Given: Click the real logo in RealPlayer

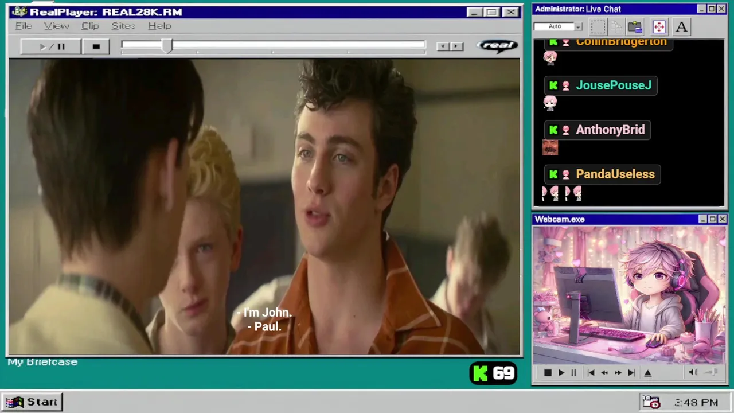Looking at the screenshot, I should pyautogui.click(x=497, y=46).
